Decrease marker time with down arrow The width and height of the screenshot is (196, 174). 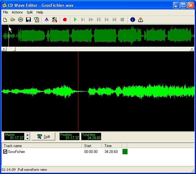(27, 138)
